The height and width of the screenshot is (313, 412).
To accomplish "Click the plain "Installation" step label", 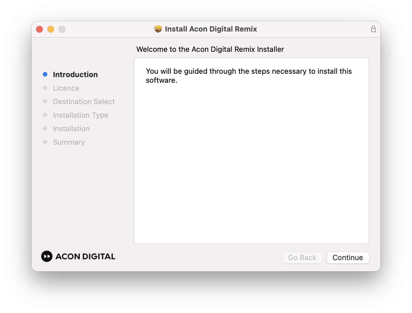I will [x=71, y=129].
